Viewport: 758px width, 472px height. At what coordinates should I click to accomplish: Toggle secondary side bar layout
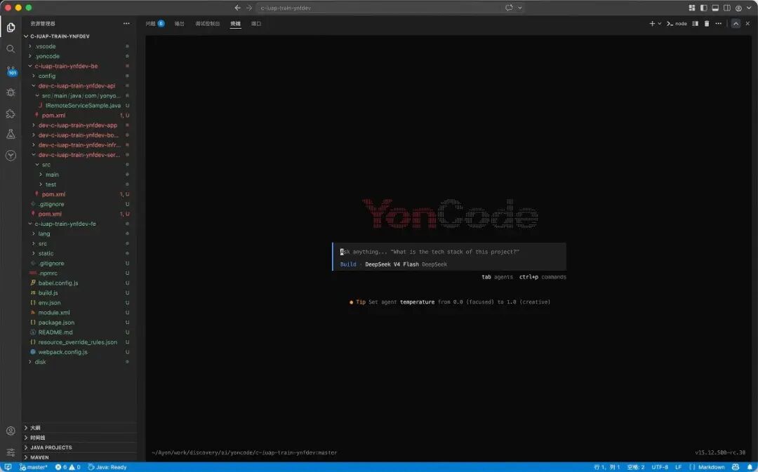coord(726,8)
